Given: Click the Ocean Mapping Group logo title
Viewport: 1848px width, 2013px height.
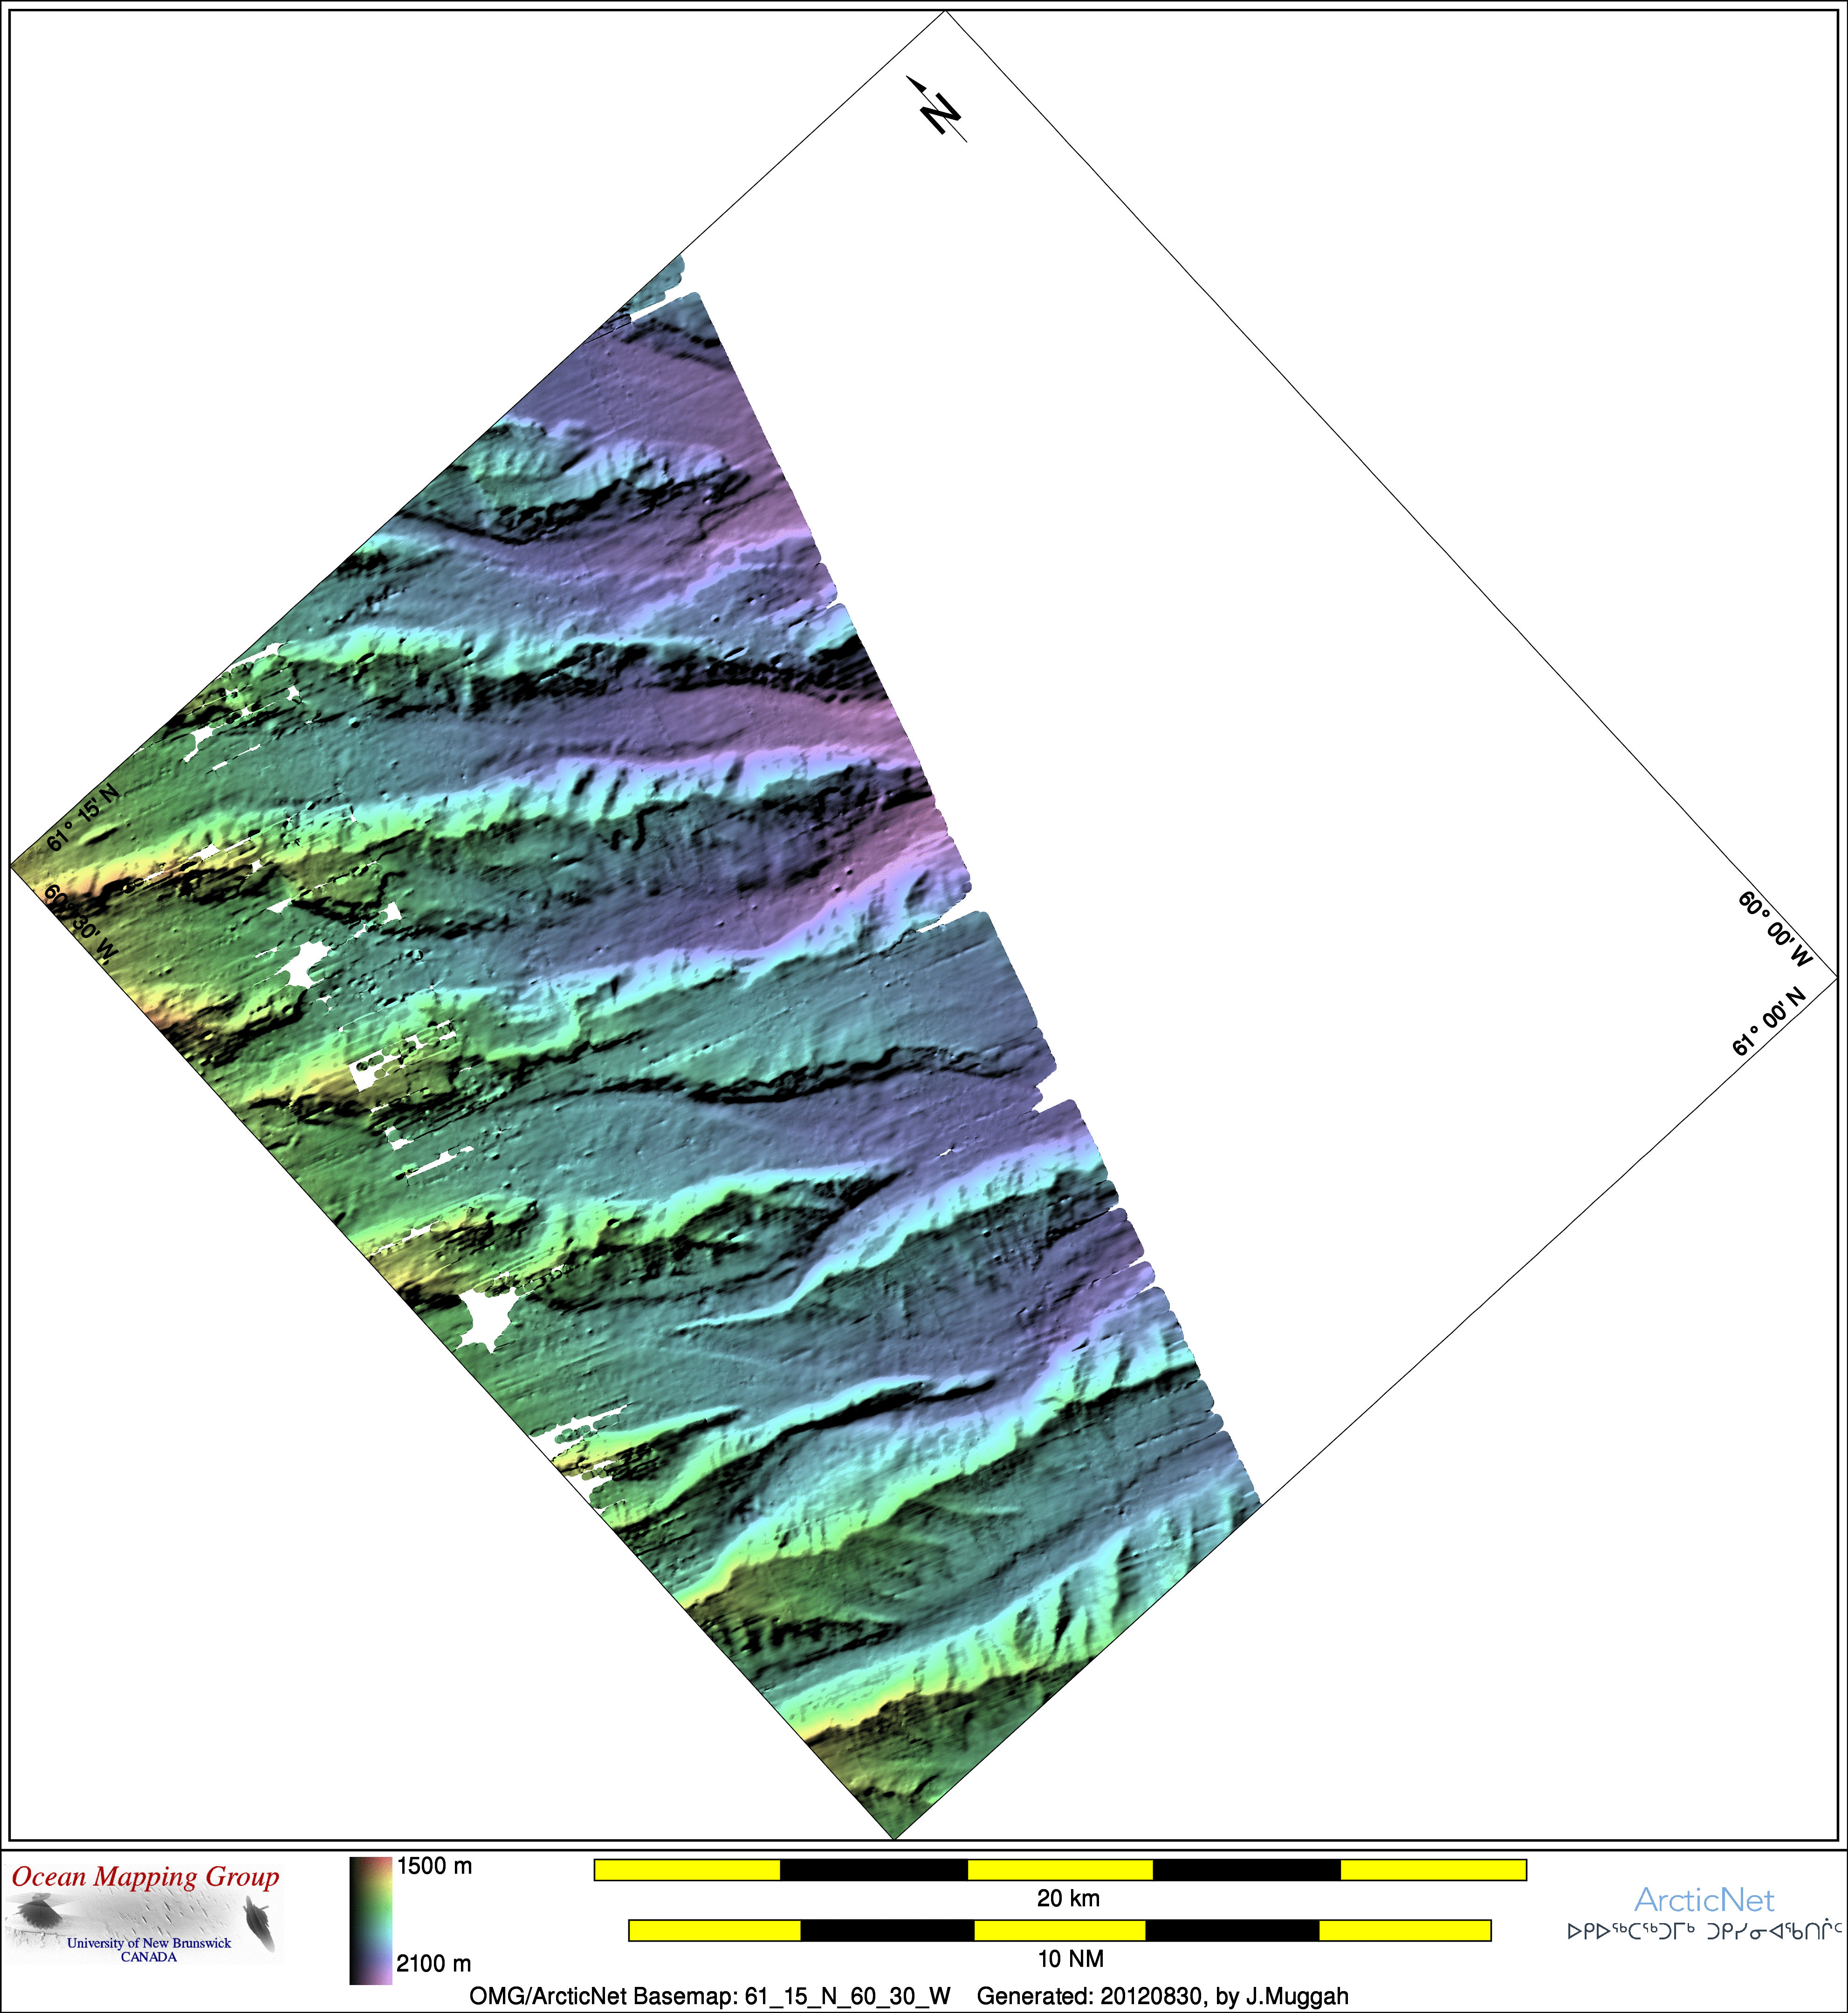Looking at the screenshot, I should point(146,1876).
